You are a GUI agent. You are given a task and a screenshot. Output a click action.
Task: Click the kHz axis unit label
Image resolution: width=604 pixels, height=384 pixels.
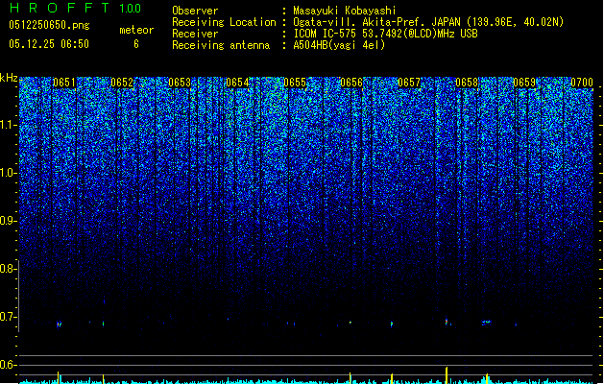9,78
